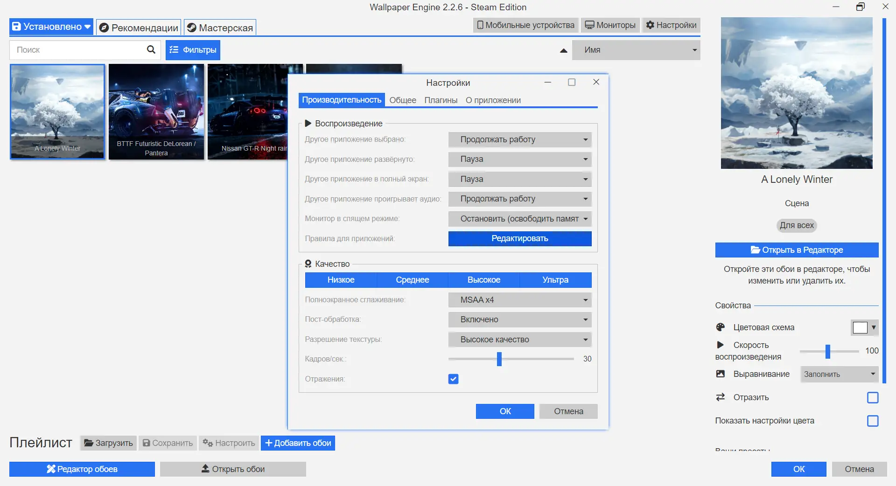Image resolution: width=896 pixels, height=486 pixels.
Task: Select the Высокое quality preset
Action: click(x=484, y=280)
